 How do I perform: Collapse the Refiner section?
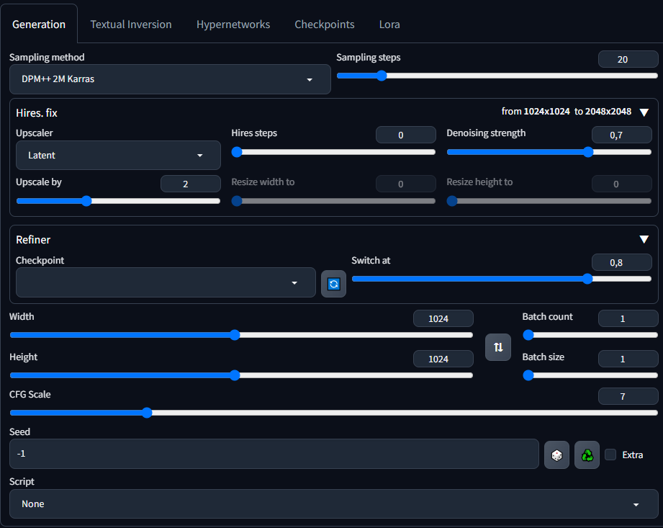click(644, 239)
